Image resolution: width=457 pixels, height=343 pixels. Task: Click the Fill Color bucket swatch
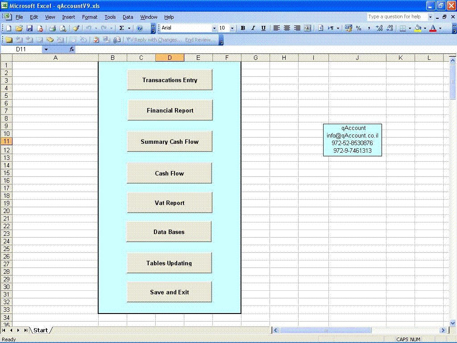418,28
